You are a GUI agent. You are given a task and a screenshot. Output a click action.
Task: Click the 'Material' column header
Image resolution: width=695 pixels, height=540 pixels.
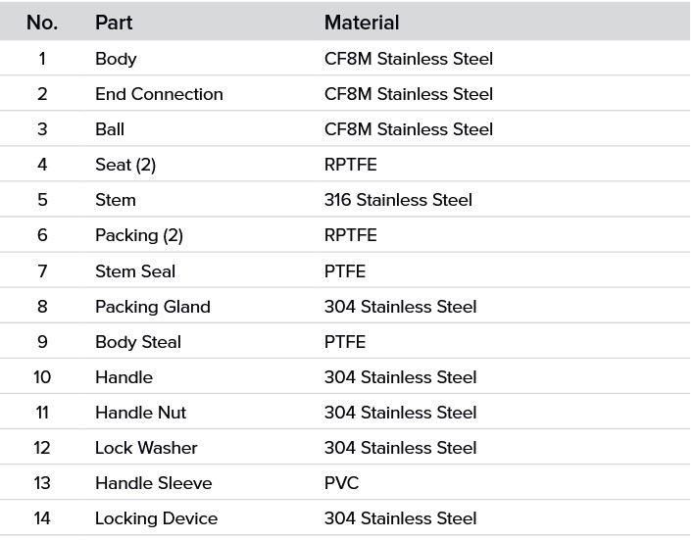click(x=362, y=23)
